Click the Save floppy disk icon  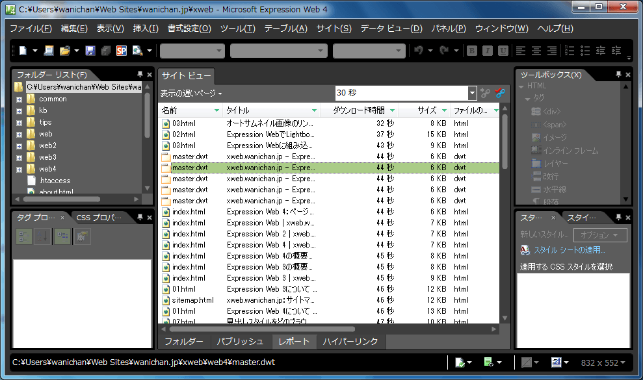pyautogui.click(x=90, y=51)
